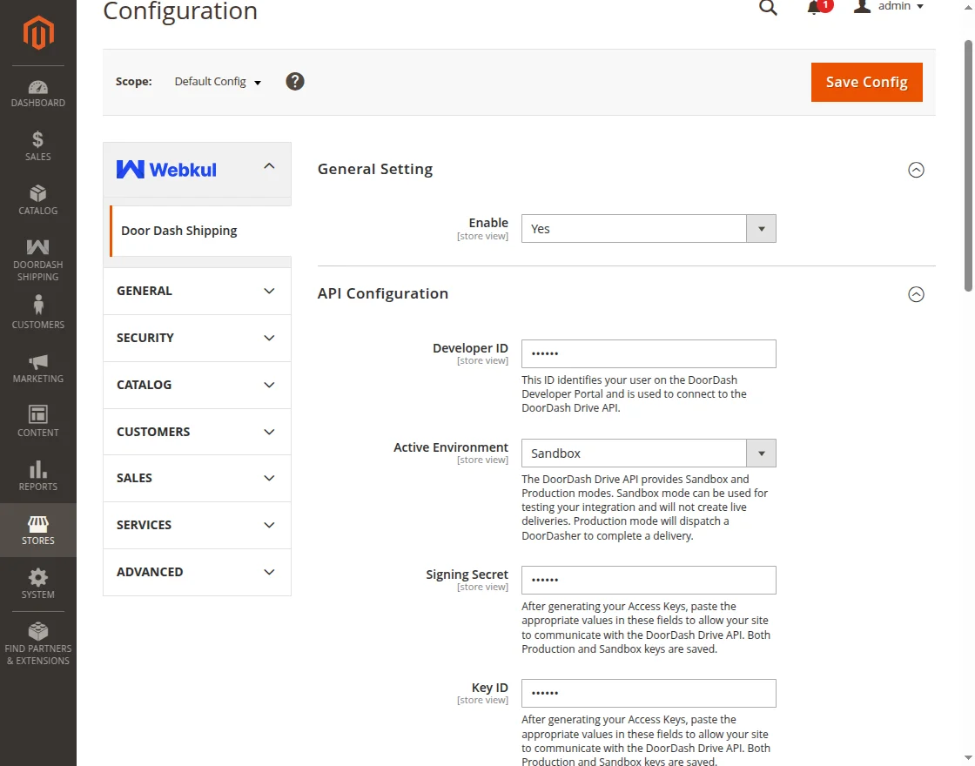
Task: Click the System gear icon
Action: [37, 583]
